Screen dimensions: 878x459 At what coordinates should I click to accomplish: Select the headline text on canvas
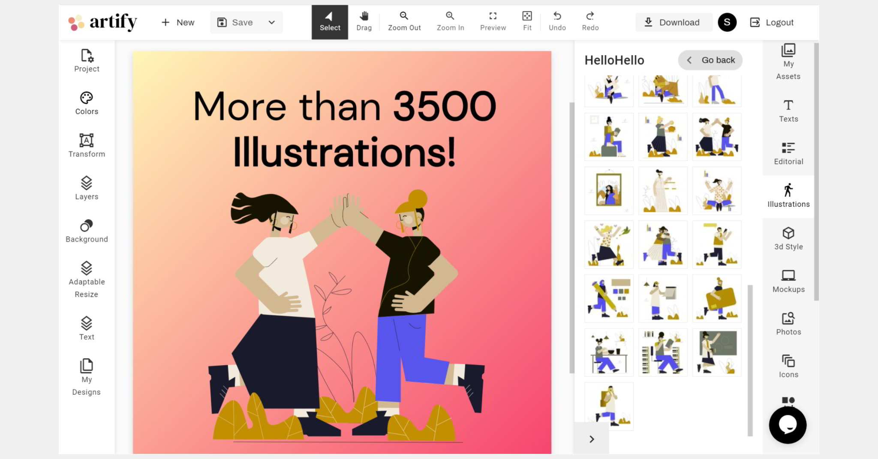click(x=344, y=128)
